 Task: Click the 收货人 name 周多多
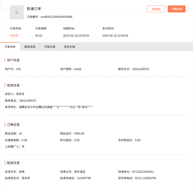tap(20, 94)
